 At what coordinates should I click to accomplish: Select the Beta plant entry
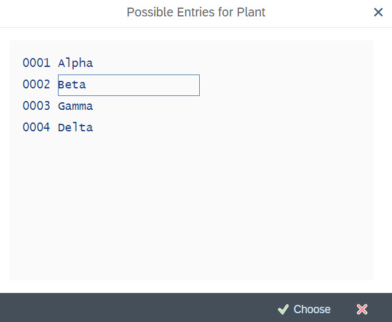click(72, 85)
